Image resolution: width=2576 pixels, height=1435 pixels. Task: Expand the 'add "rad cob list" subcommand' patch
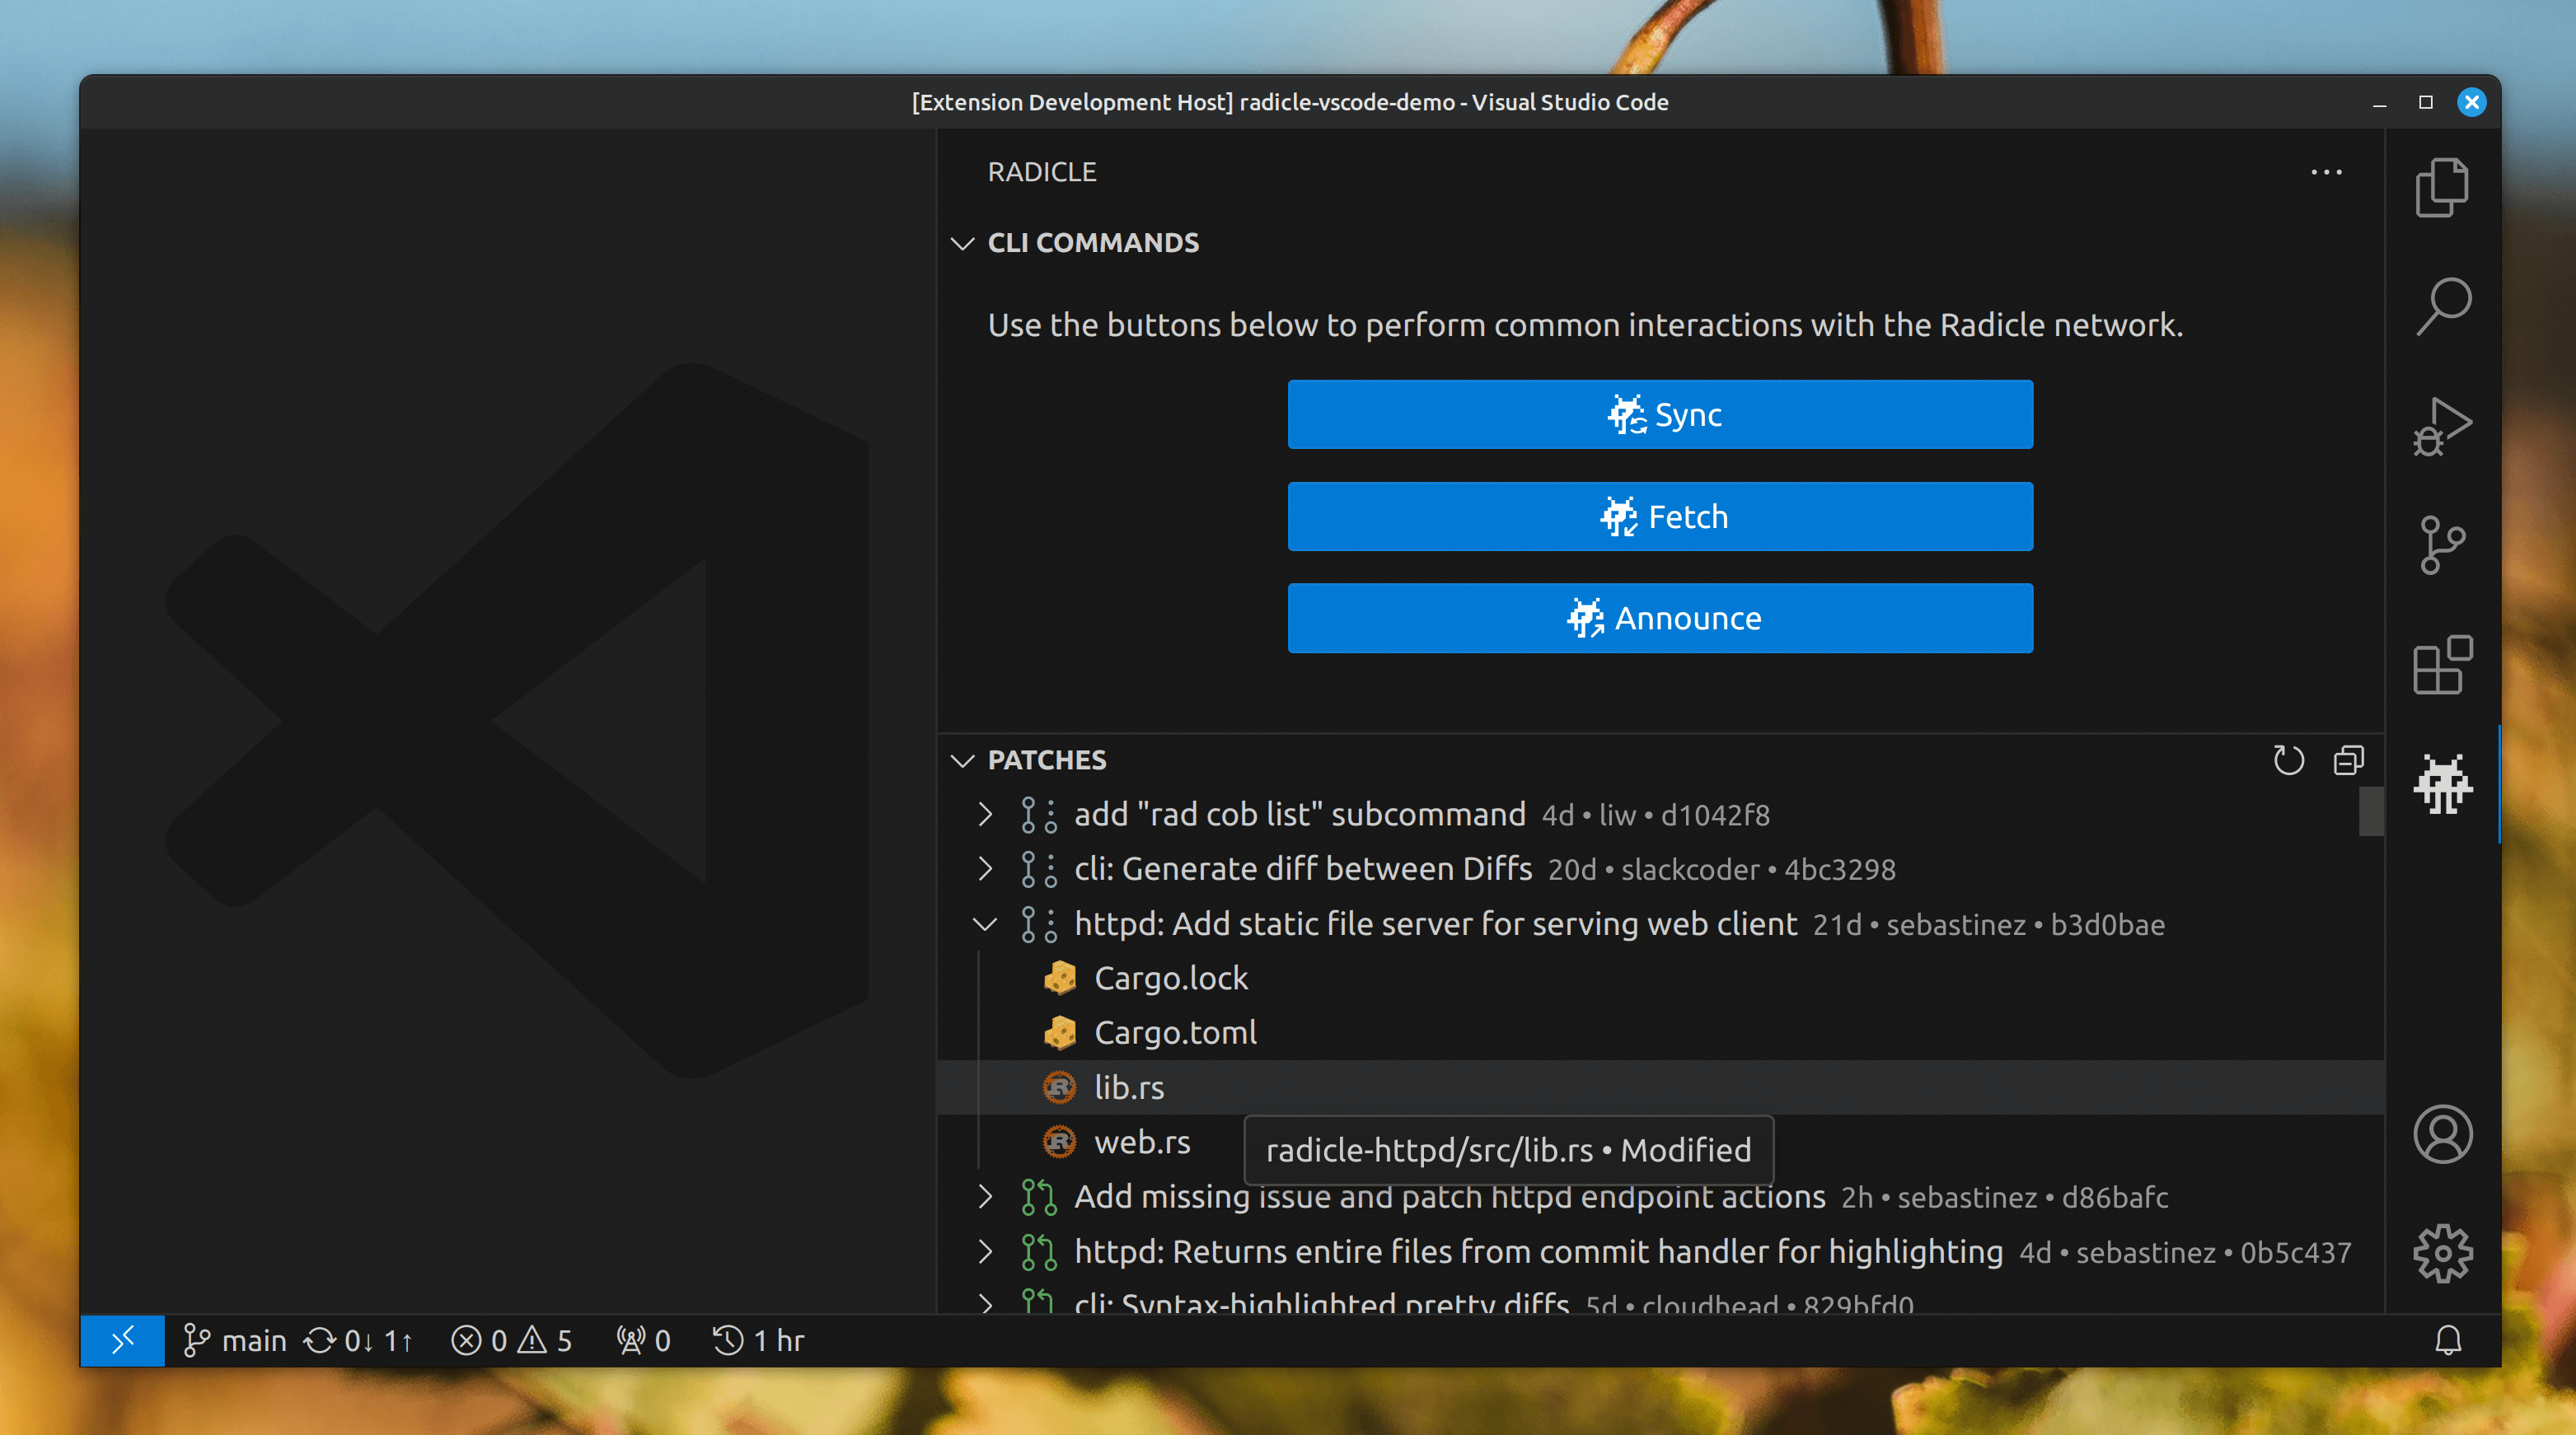(985, 815)
